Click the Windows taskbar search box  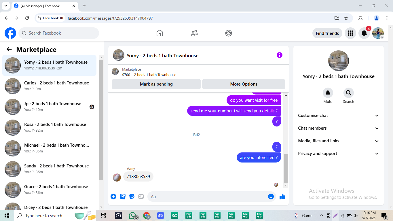[55, 216]
